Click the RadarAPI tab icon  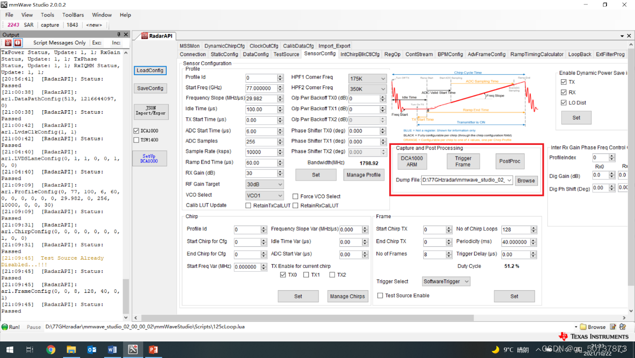click(x=144, y=36)
